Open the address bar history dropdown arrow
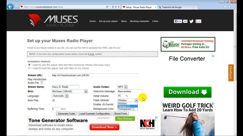The image size is (243, 136). (x=110, y=7)
